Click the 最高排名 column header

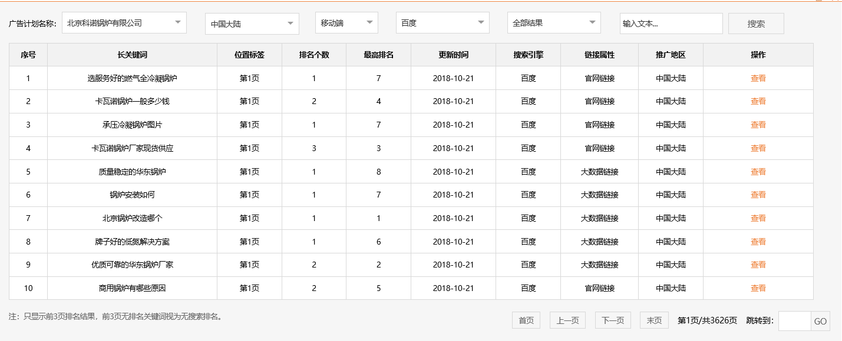(378, 55)
